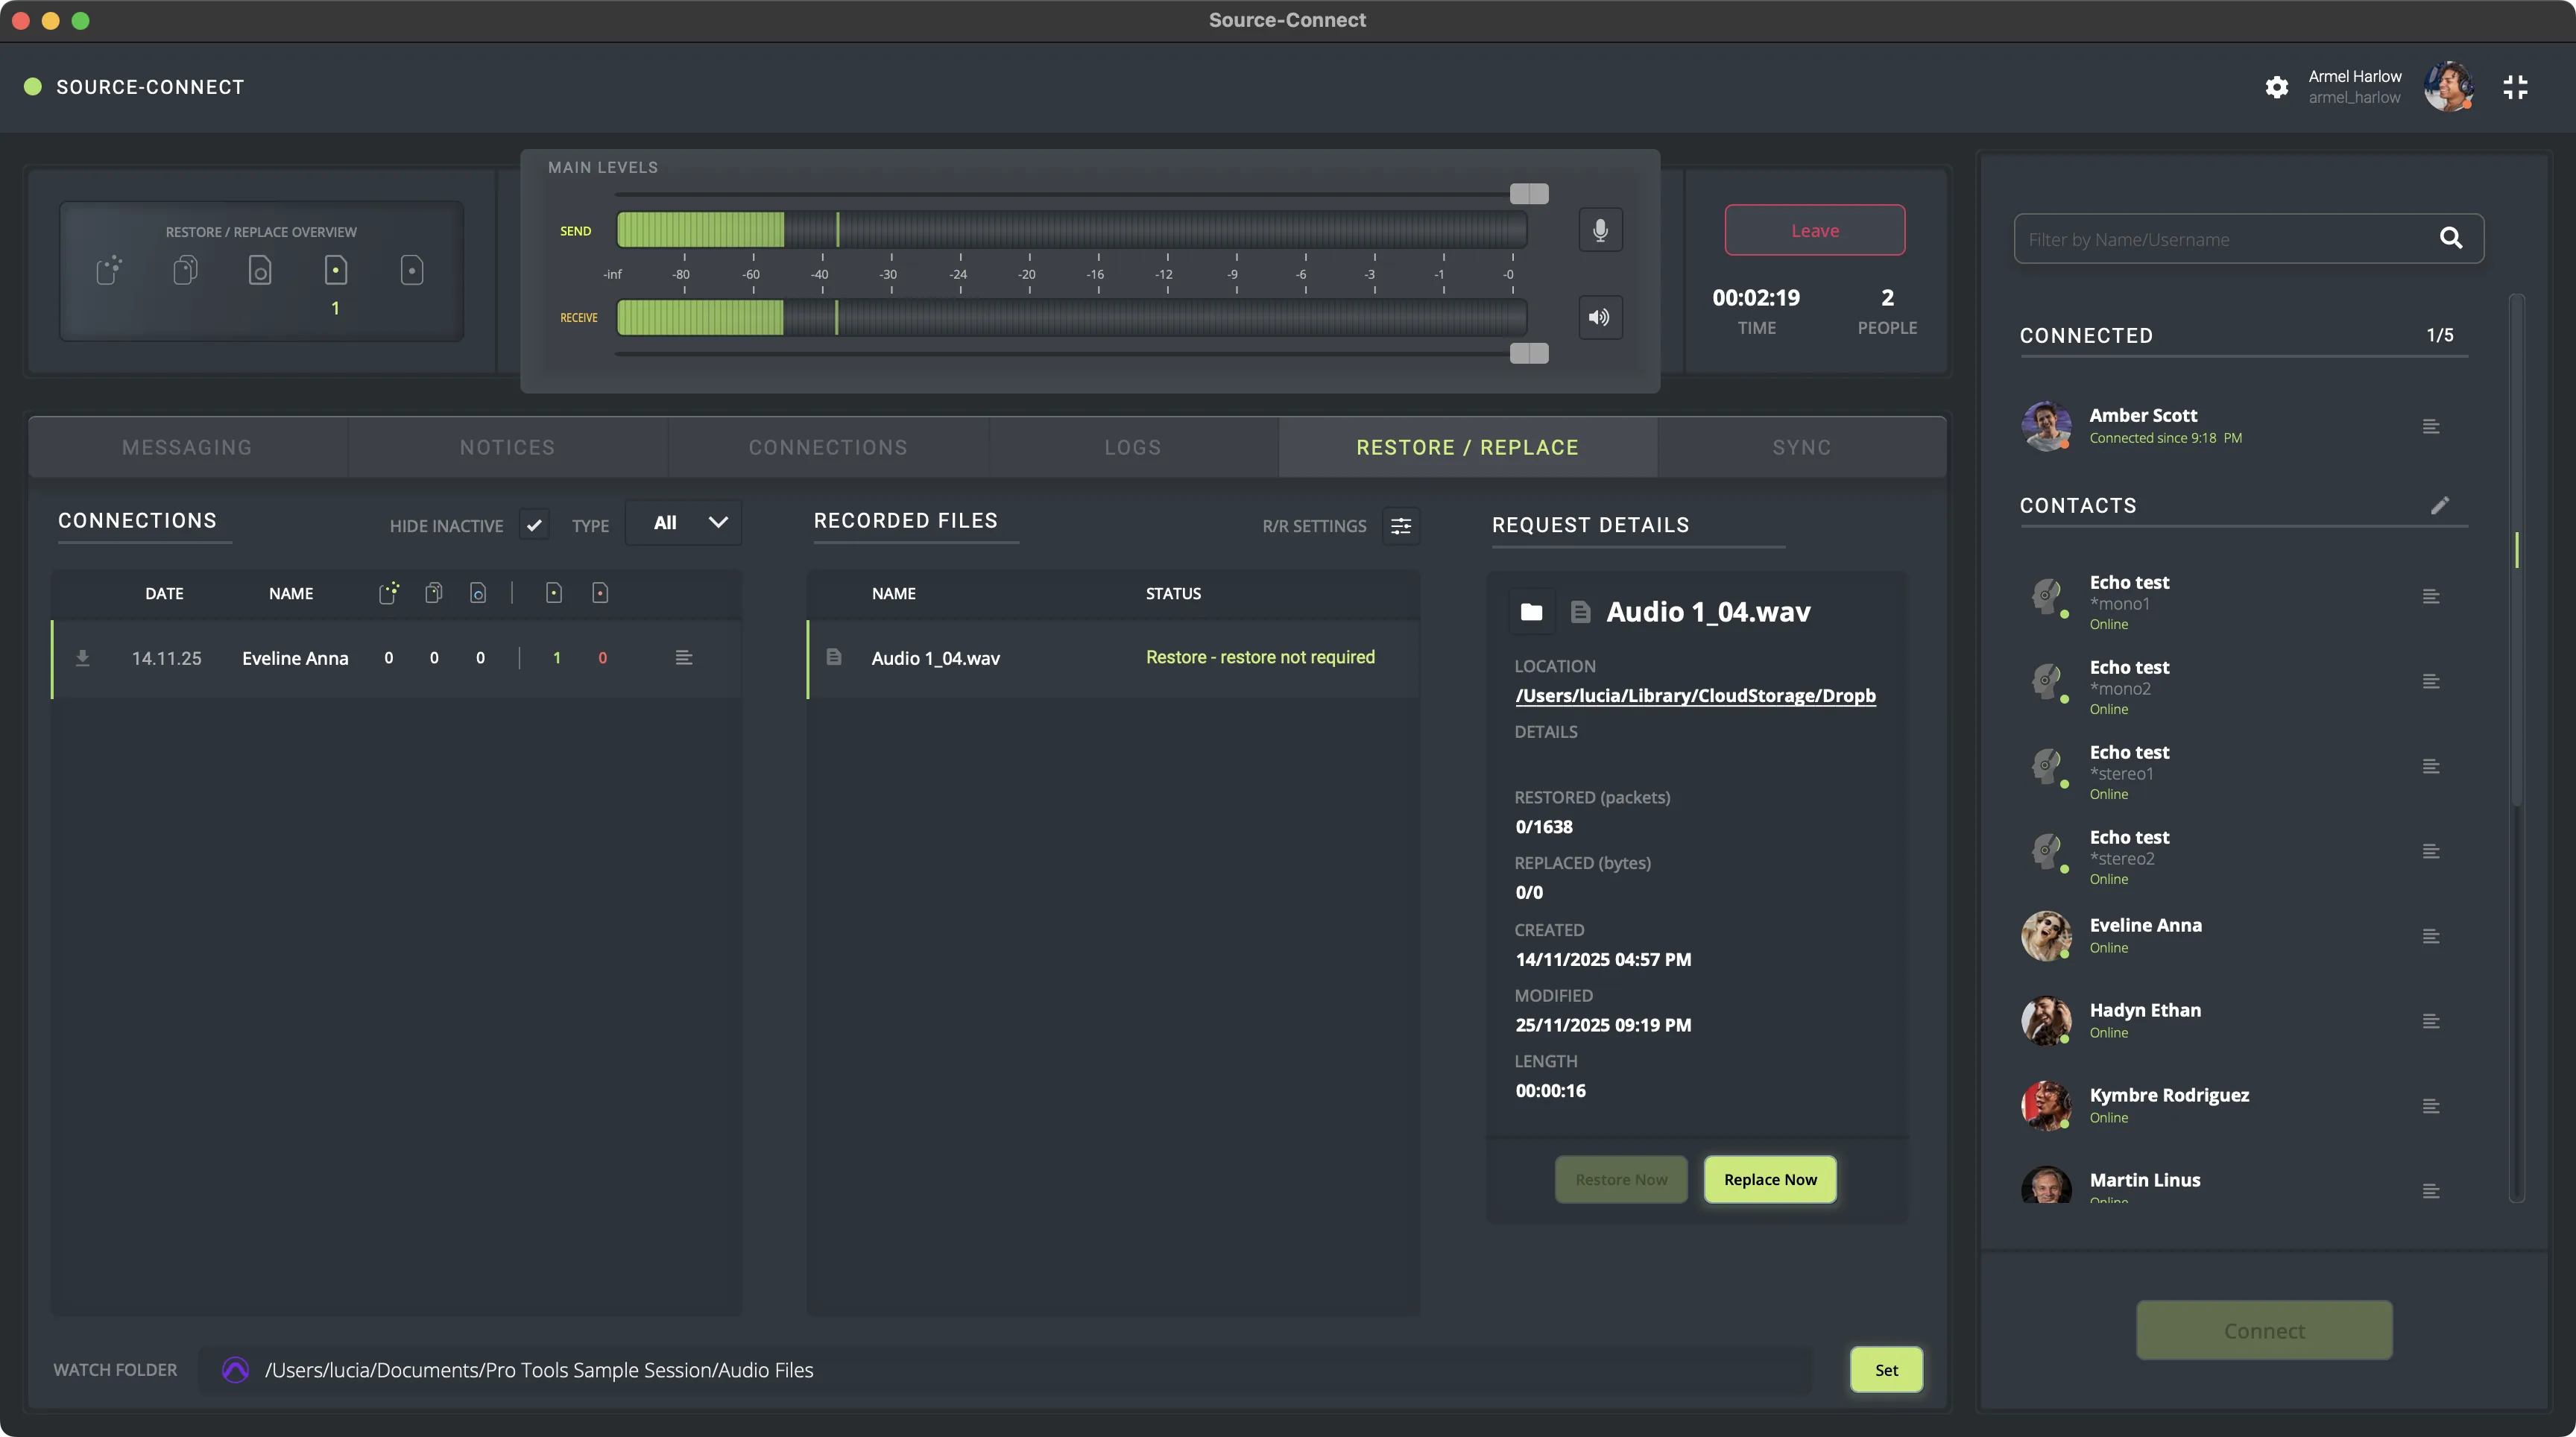Click fifth overview icon in Restore/Replace Overview
Viewport: 2576px width, 1437px height.
click(x=412, y=270)
